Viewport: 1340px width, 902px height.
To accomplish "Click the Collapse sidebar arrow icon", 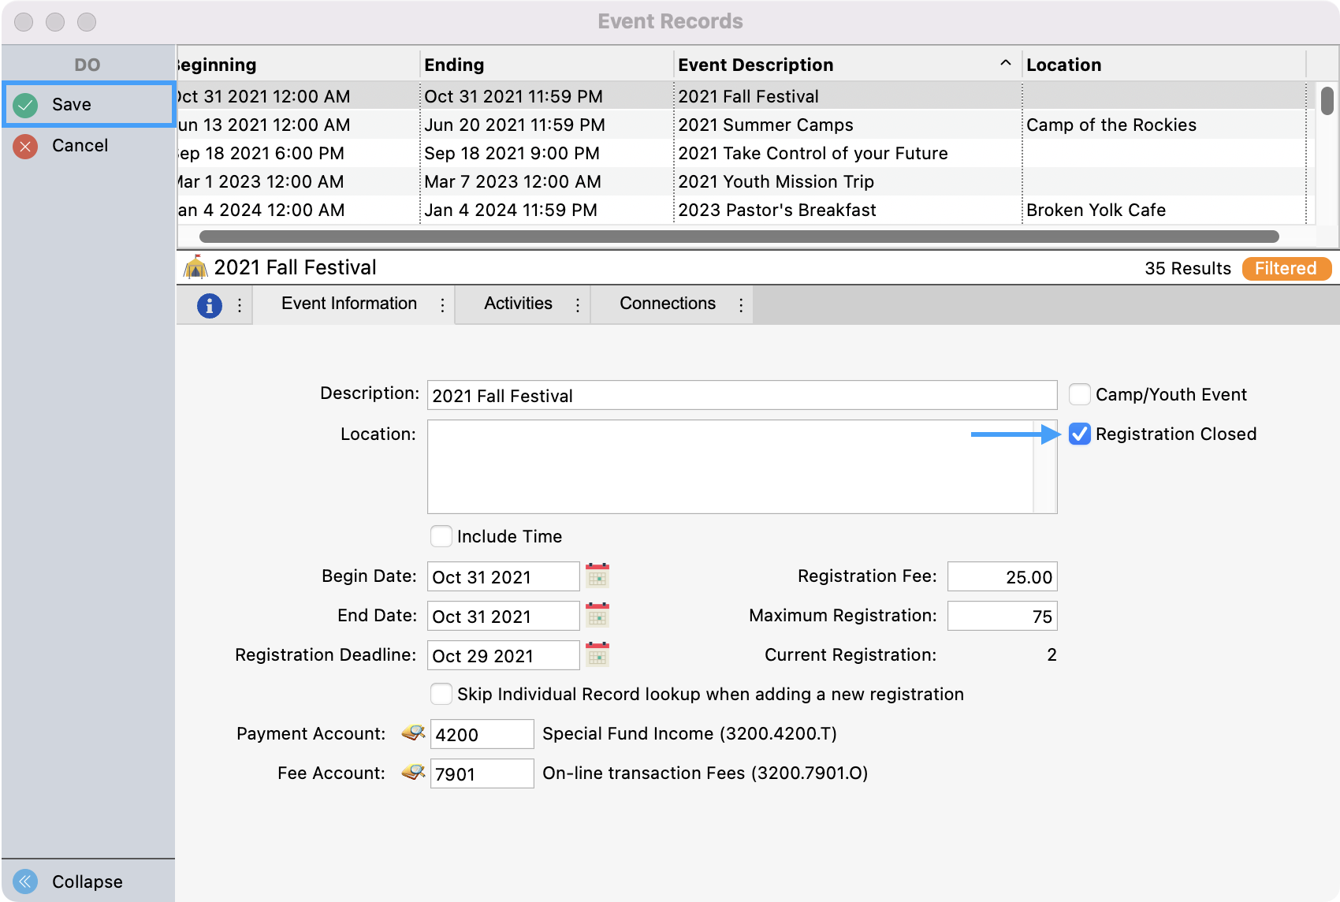I will coord(25,881).
